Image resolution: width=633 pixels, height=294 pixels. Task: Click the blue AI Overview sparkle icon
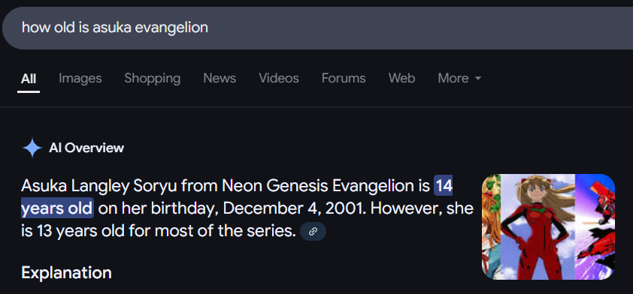[x=32, y=148]
